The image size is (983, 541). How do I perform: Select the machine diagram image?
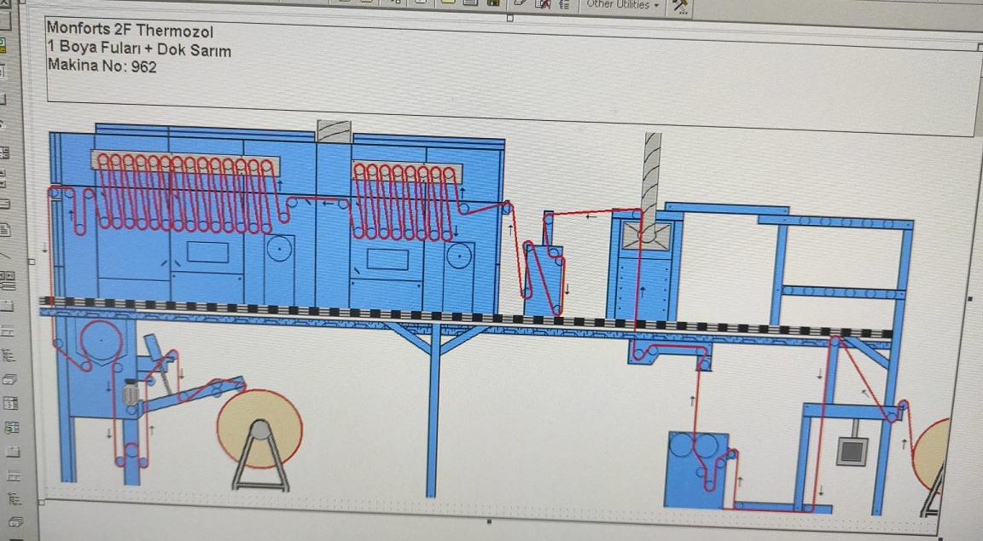point(495,316)
